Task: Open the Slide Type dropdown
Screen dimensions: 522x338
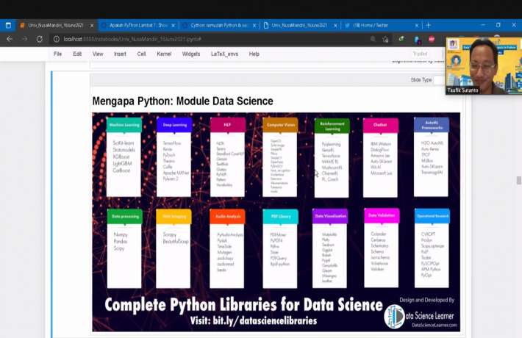Action: [440, 80]
